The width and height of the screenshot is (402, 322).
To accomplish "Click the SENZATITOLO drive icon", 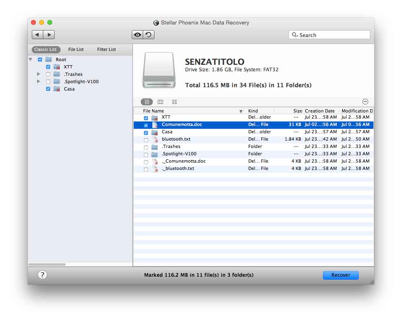I will [159, 70].
